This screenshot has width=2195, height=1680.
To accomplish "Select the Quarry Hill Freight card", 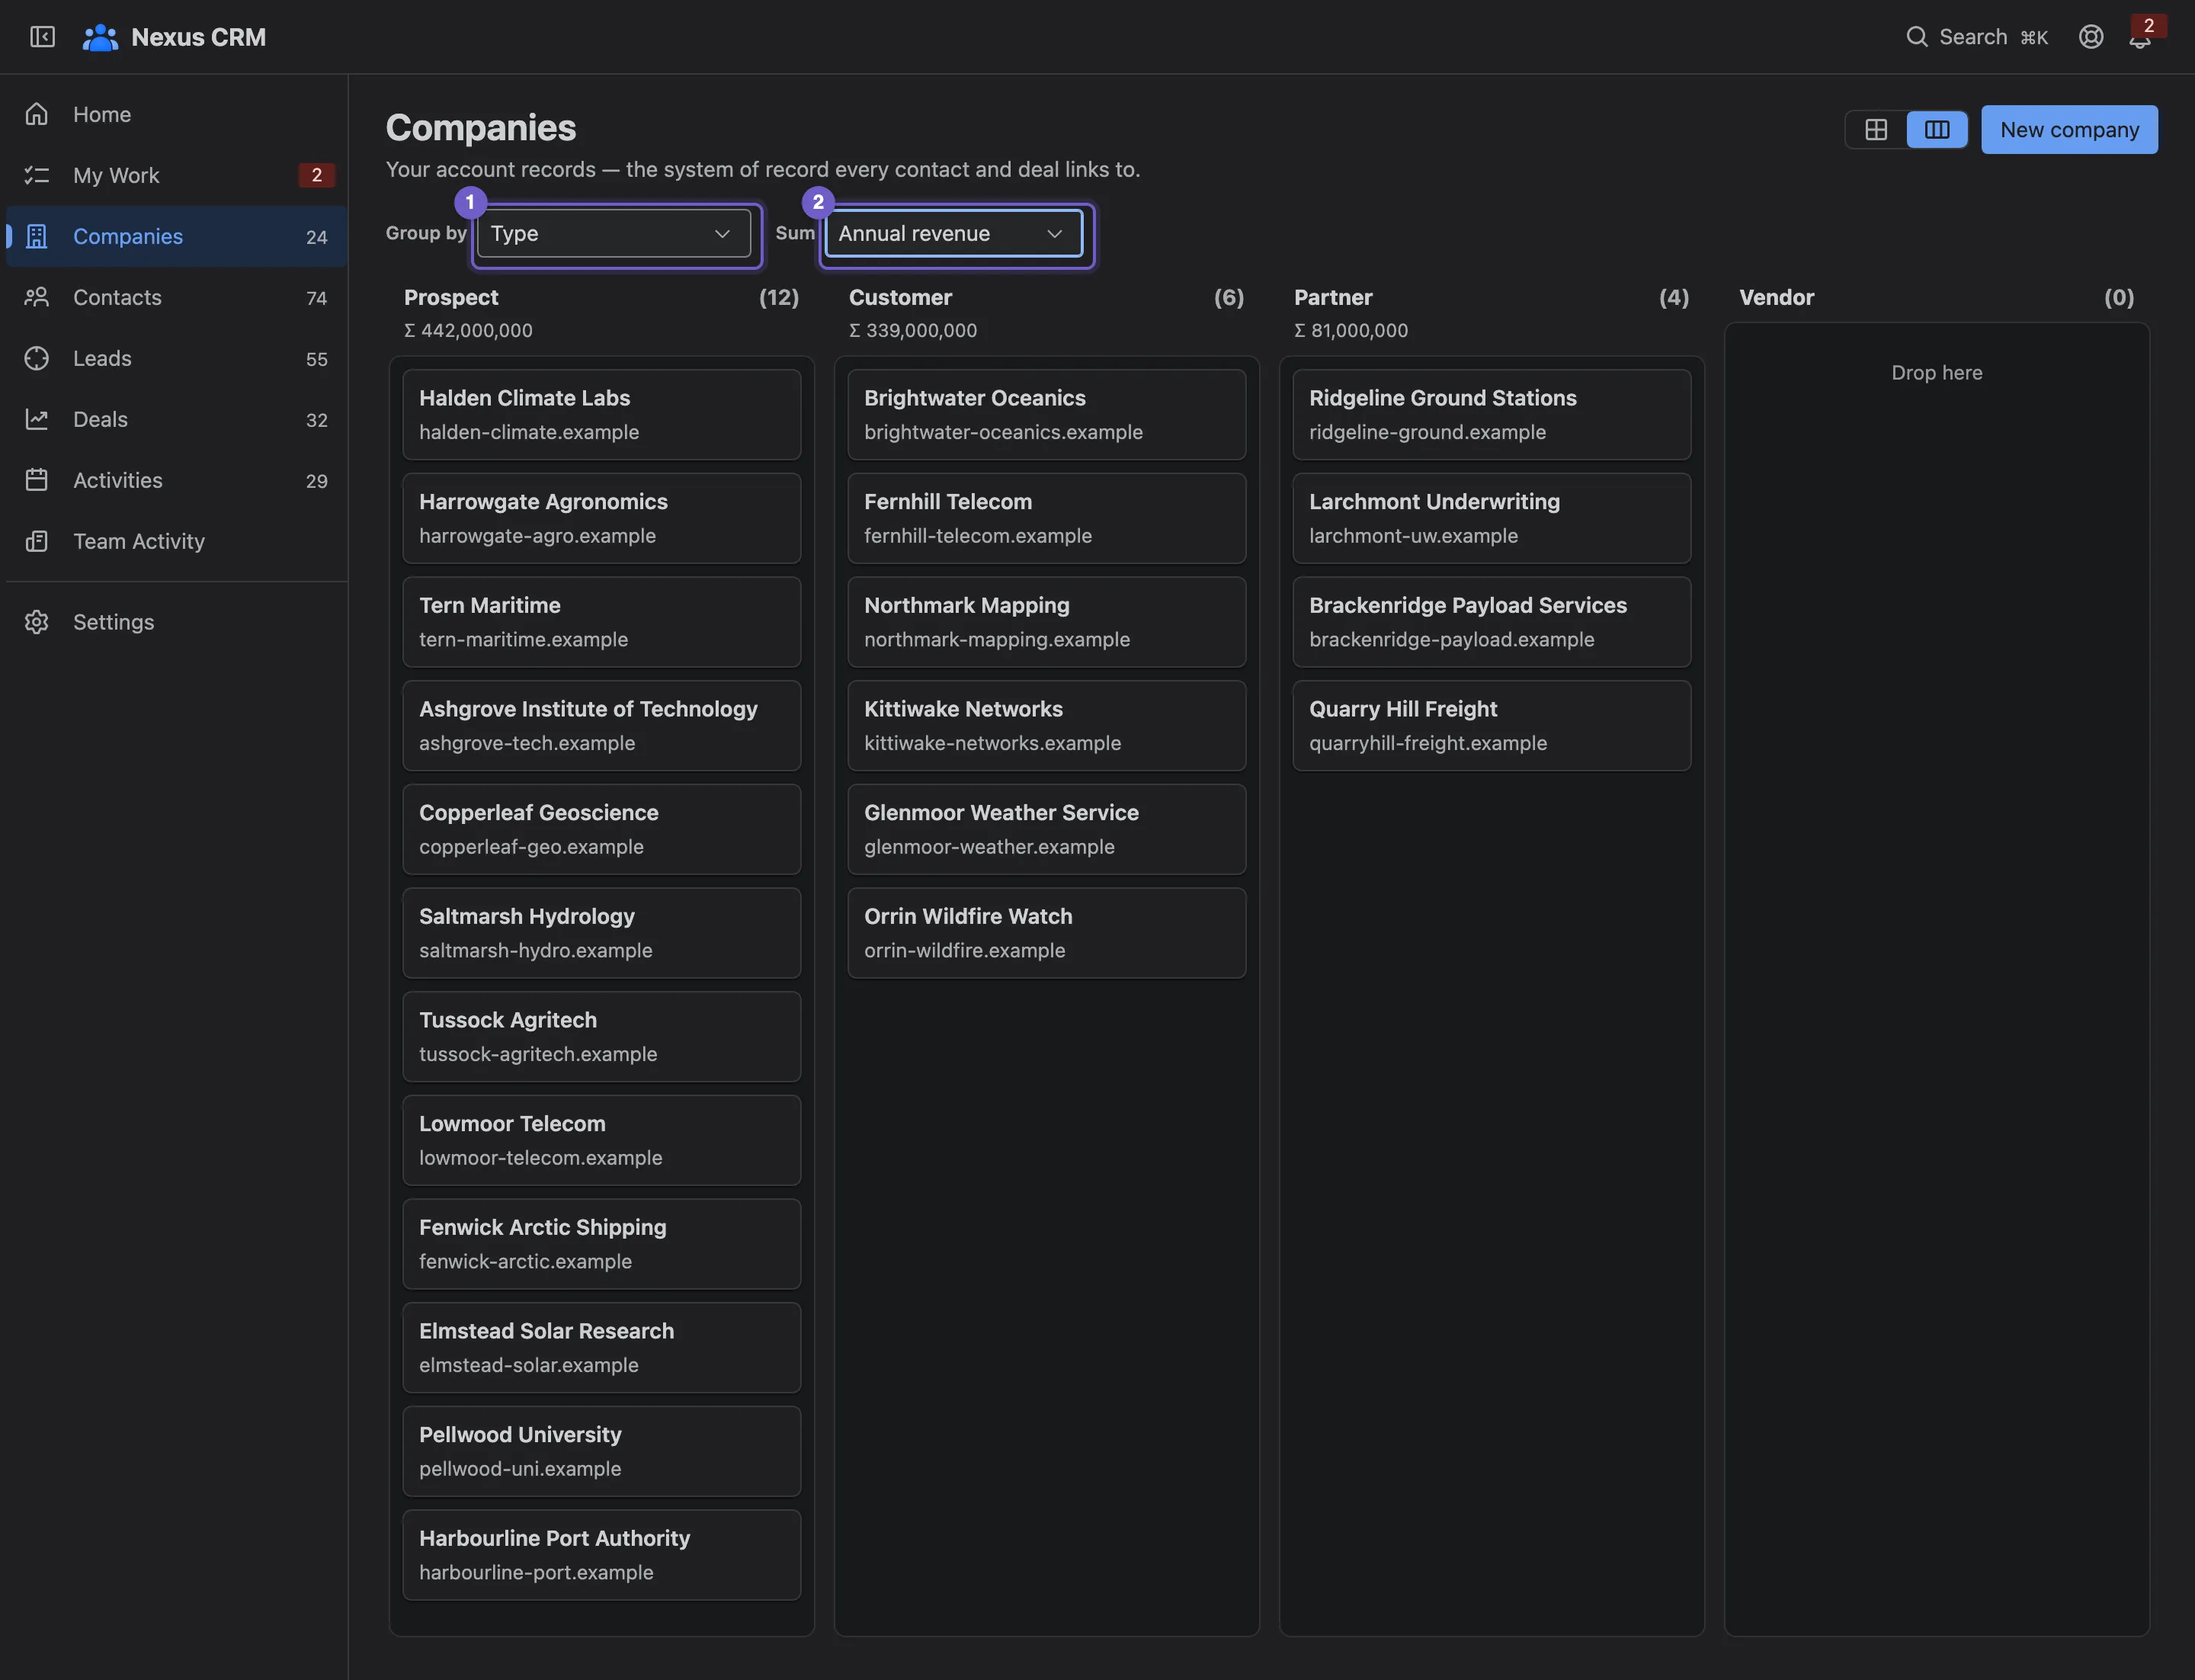I will point(1492,726).
